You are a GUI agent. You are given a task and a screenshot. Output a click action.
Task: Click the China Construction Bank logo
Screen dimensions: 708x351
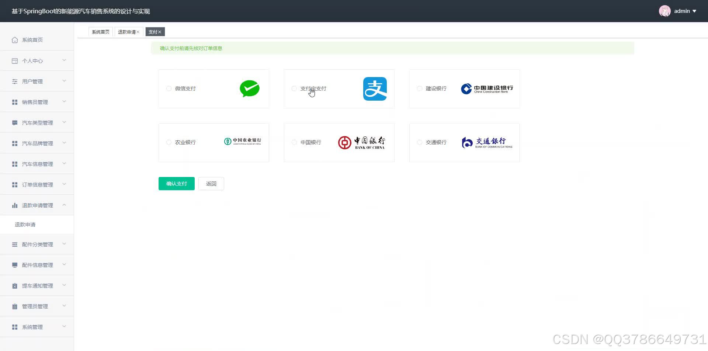(x=487, y=89)
